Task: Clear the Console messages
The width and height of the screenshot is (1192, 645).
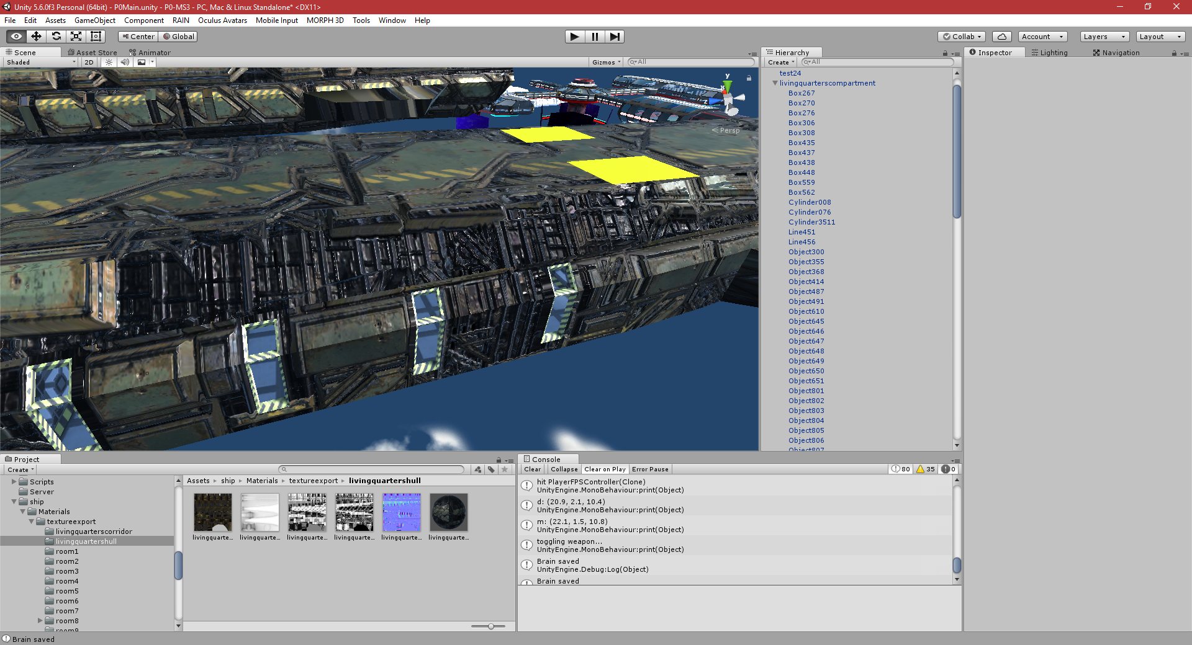Action: (x=532, y=469)
